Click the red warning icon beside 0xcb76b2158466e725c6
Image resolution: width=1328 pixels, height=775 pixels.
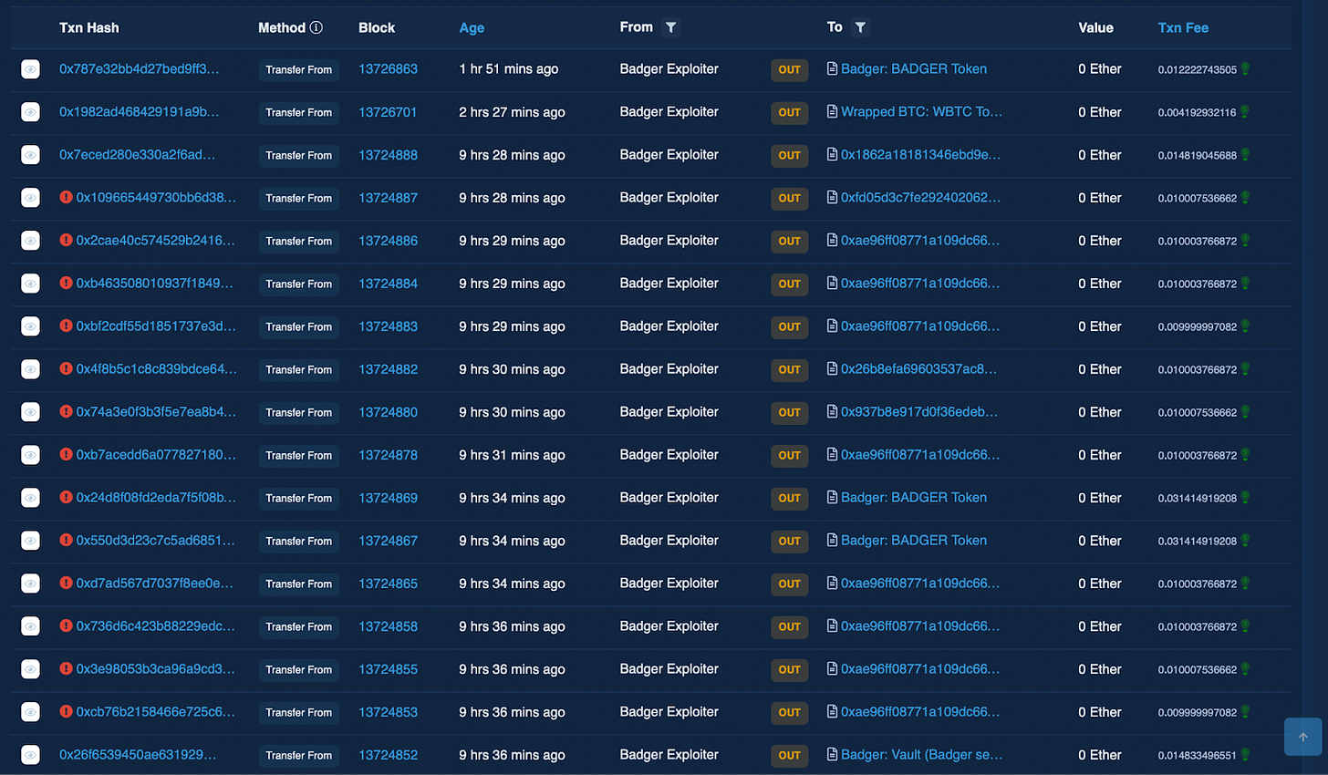[66, 711]
